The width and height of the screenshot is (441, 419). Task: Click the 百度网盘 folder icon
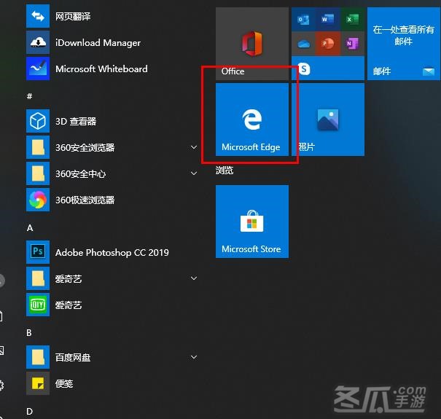(38, 357)
